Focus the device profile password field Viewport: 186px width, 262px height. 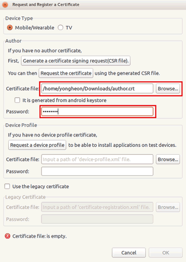(97, 171)
